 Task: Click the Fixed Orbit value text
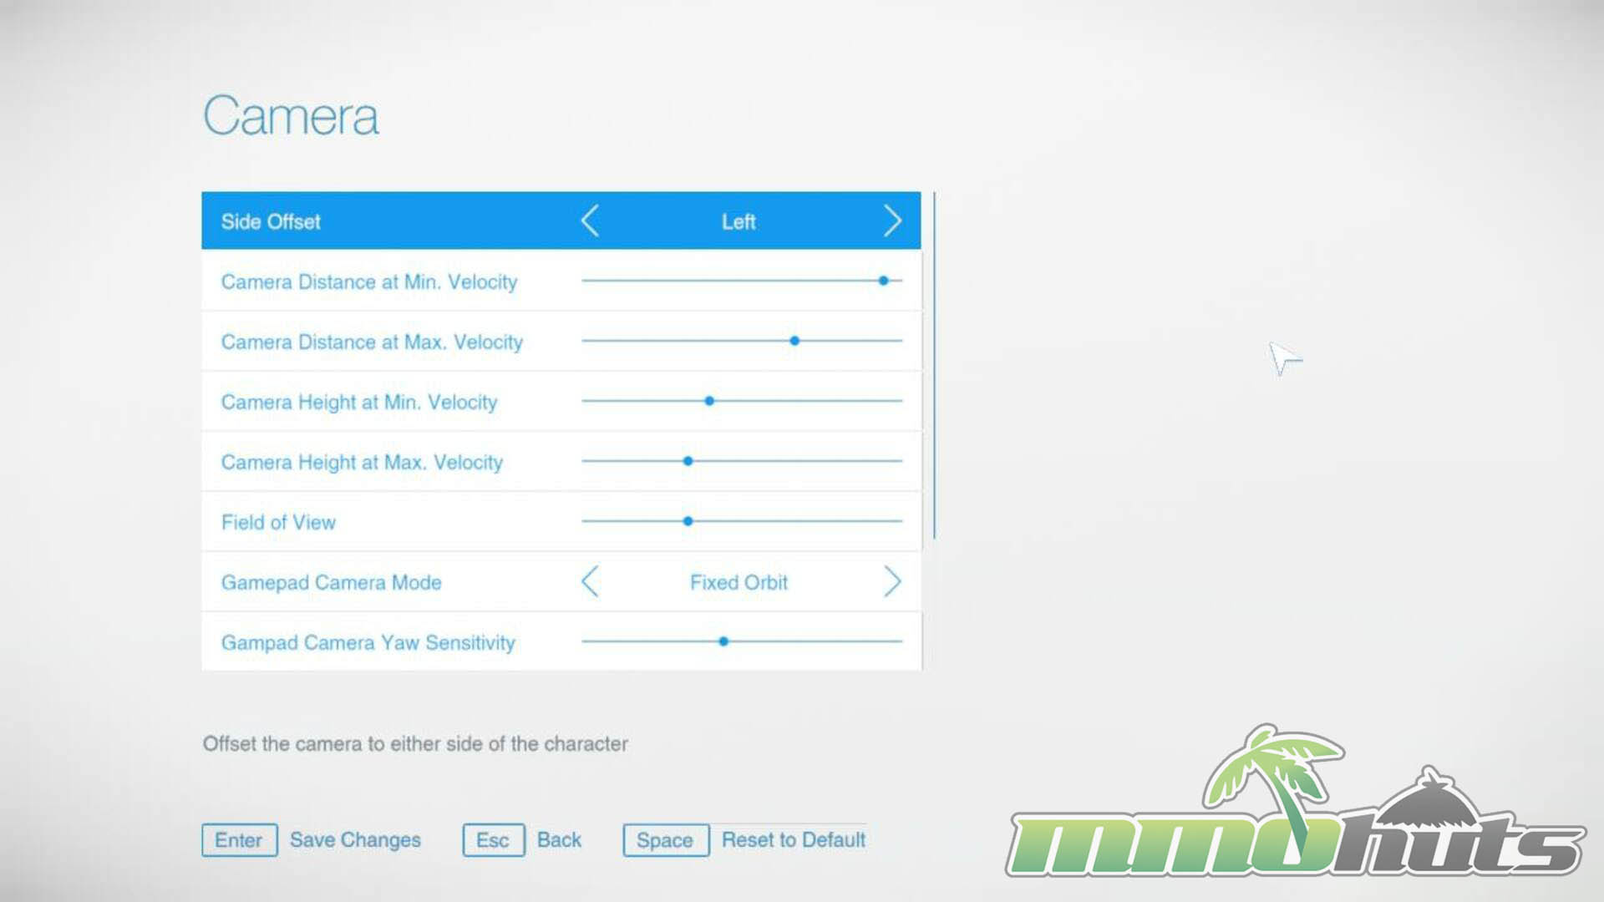click(x=739, y=582)
